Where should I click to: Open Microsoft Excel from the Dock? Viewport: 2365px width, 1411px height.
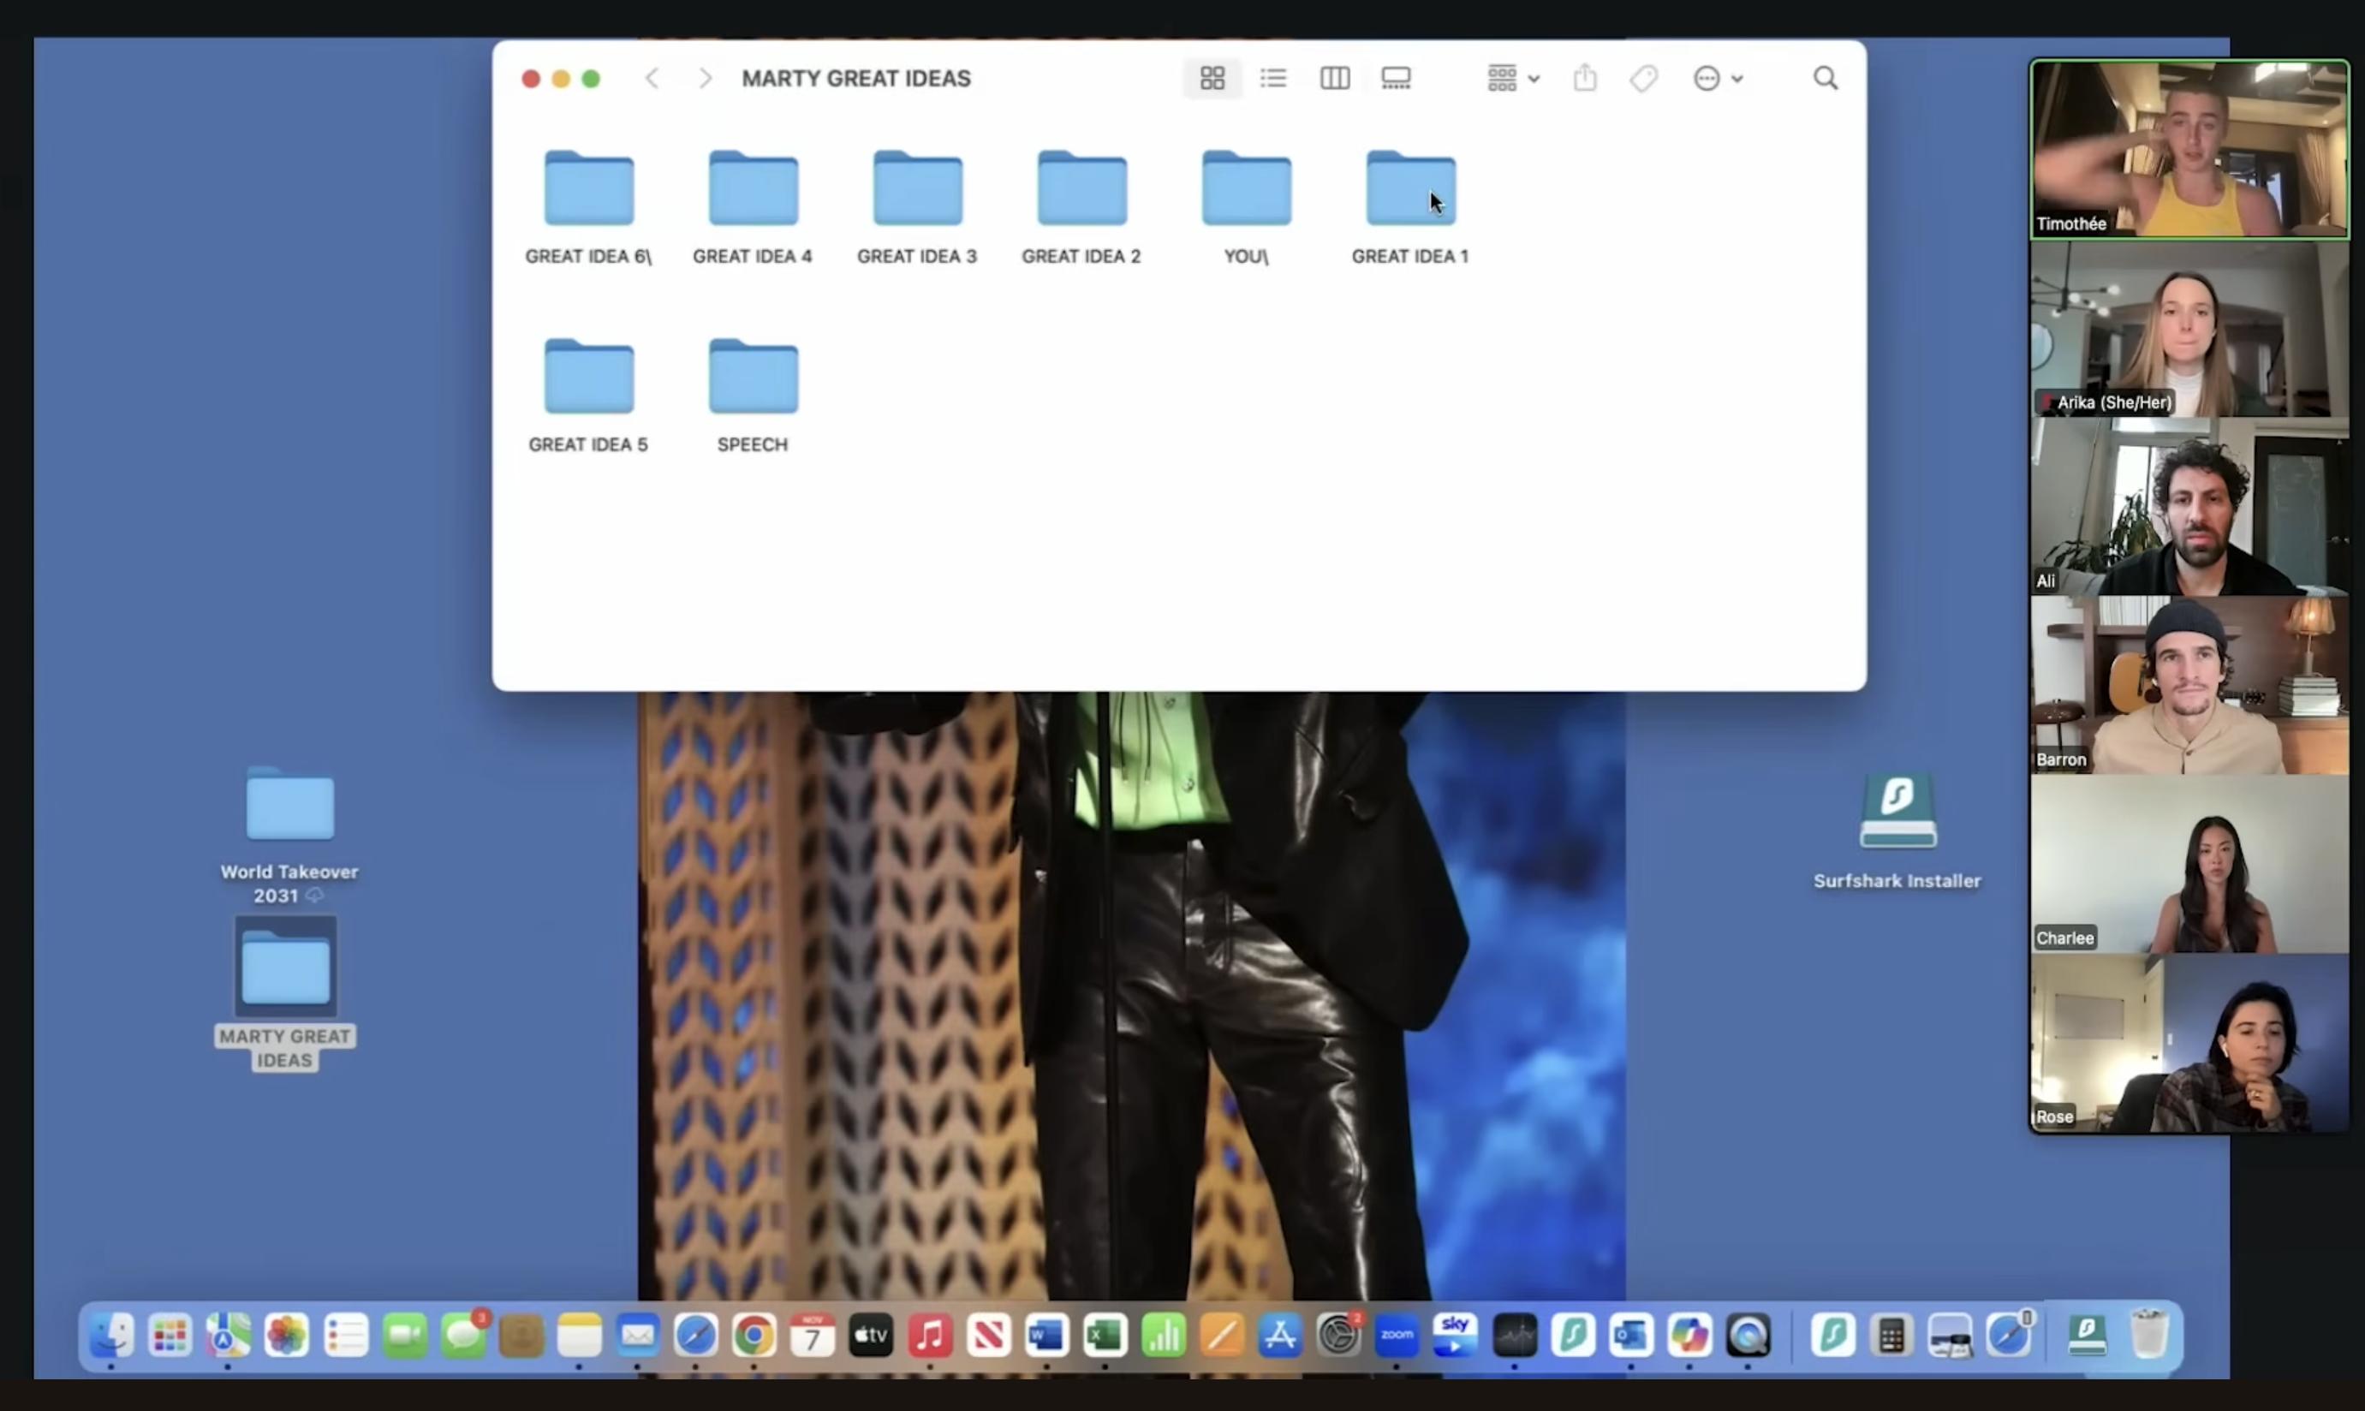click(1105, 1335)
